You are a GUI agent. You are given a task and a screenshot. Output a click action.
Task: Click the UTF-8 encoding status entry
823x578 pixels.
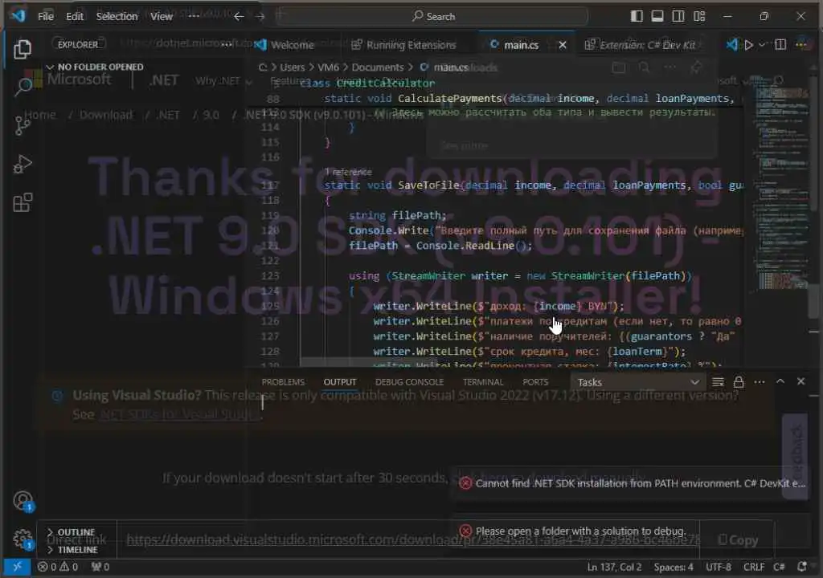pyautogui.click(x=719, y=567)
